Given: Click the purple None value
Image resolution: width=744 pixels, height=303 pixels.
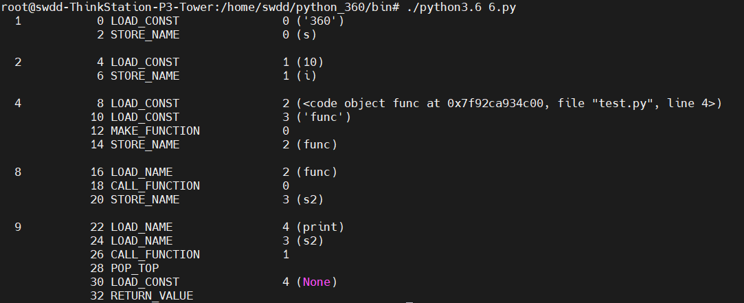Looking at the screenshot, I should click(x=317, y=282).
